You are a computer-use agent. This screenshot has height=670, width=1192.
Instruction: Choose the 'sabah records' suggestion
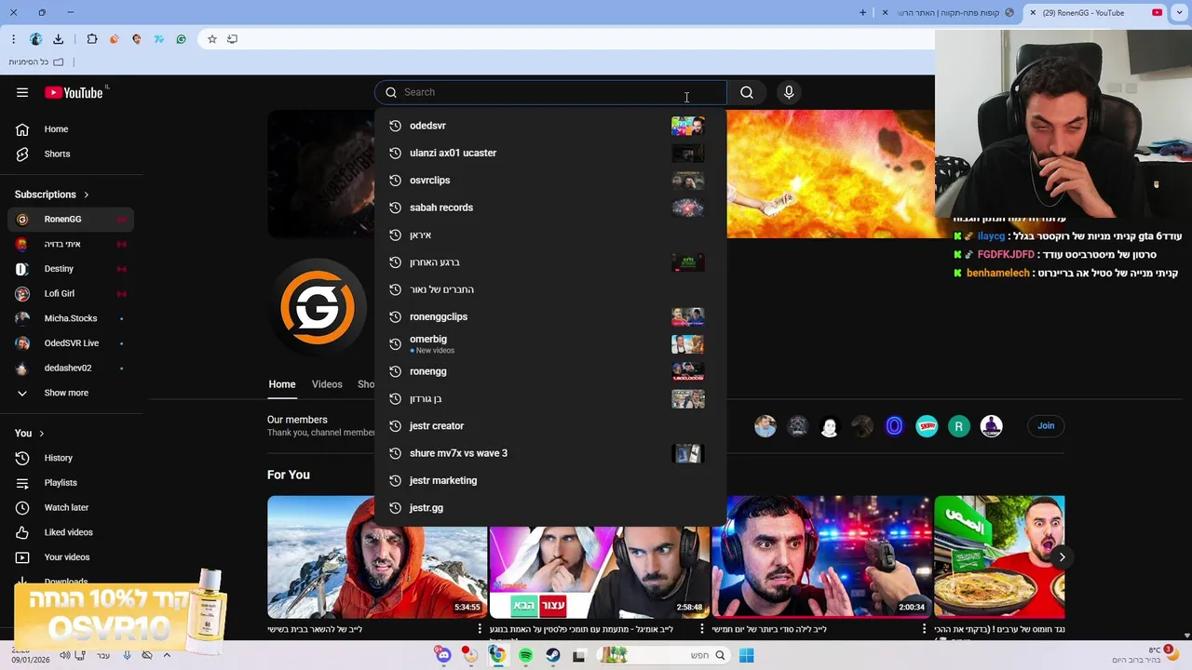click(549, 208)
